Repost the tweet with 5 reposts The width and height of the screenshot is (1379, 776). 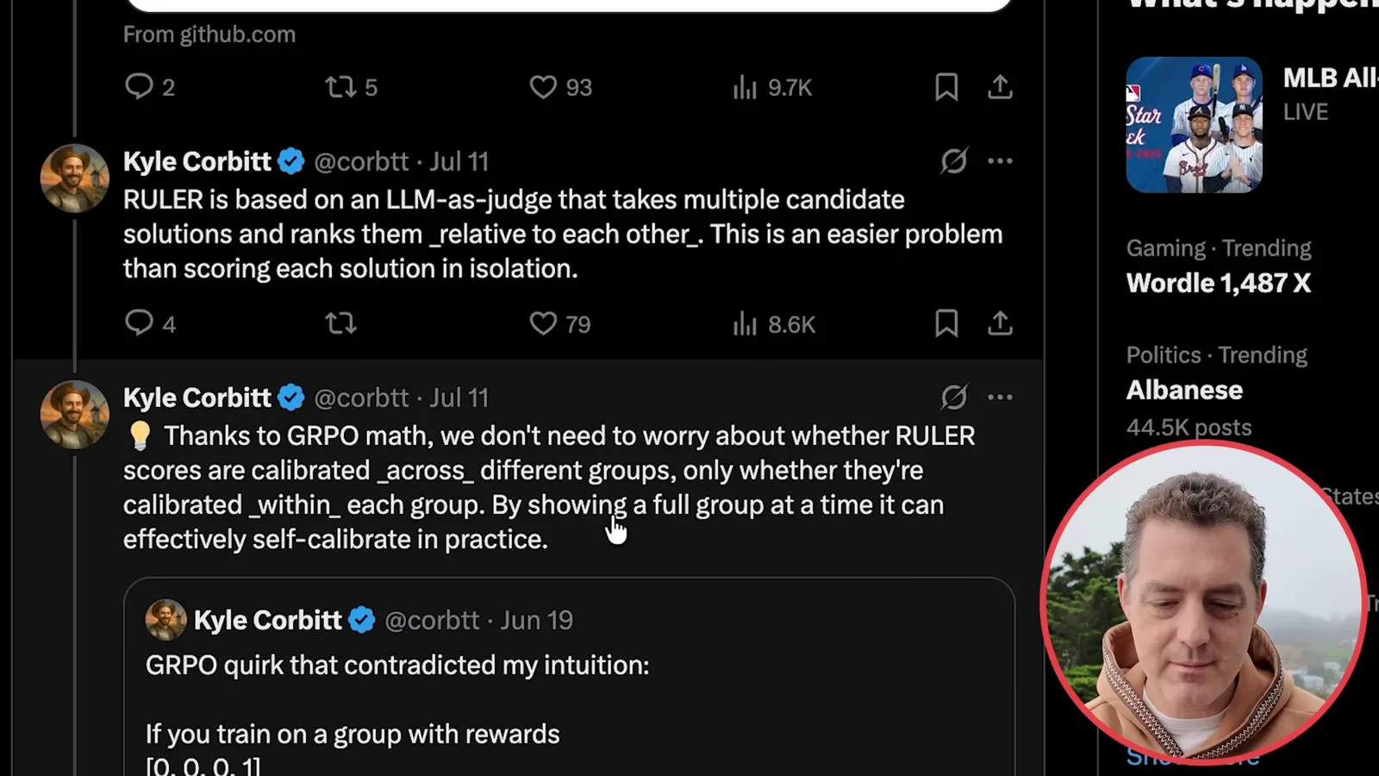pos(351,87)
